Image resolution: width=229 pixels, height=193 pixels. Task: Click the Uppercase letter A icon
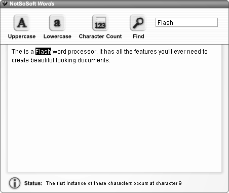tap(22, 23)
